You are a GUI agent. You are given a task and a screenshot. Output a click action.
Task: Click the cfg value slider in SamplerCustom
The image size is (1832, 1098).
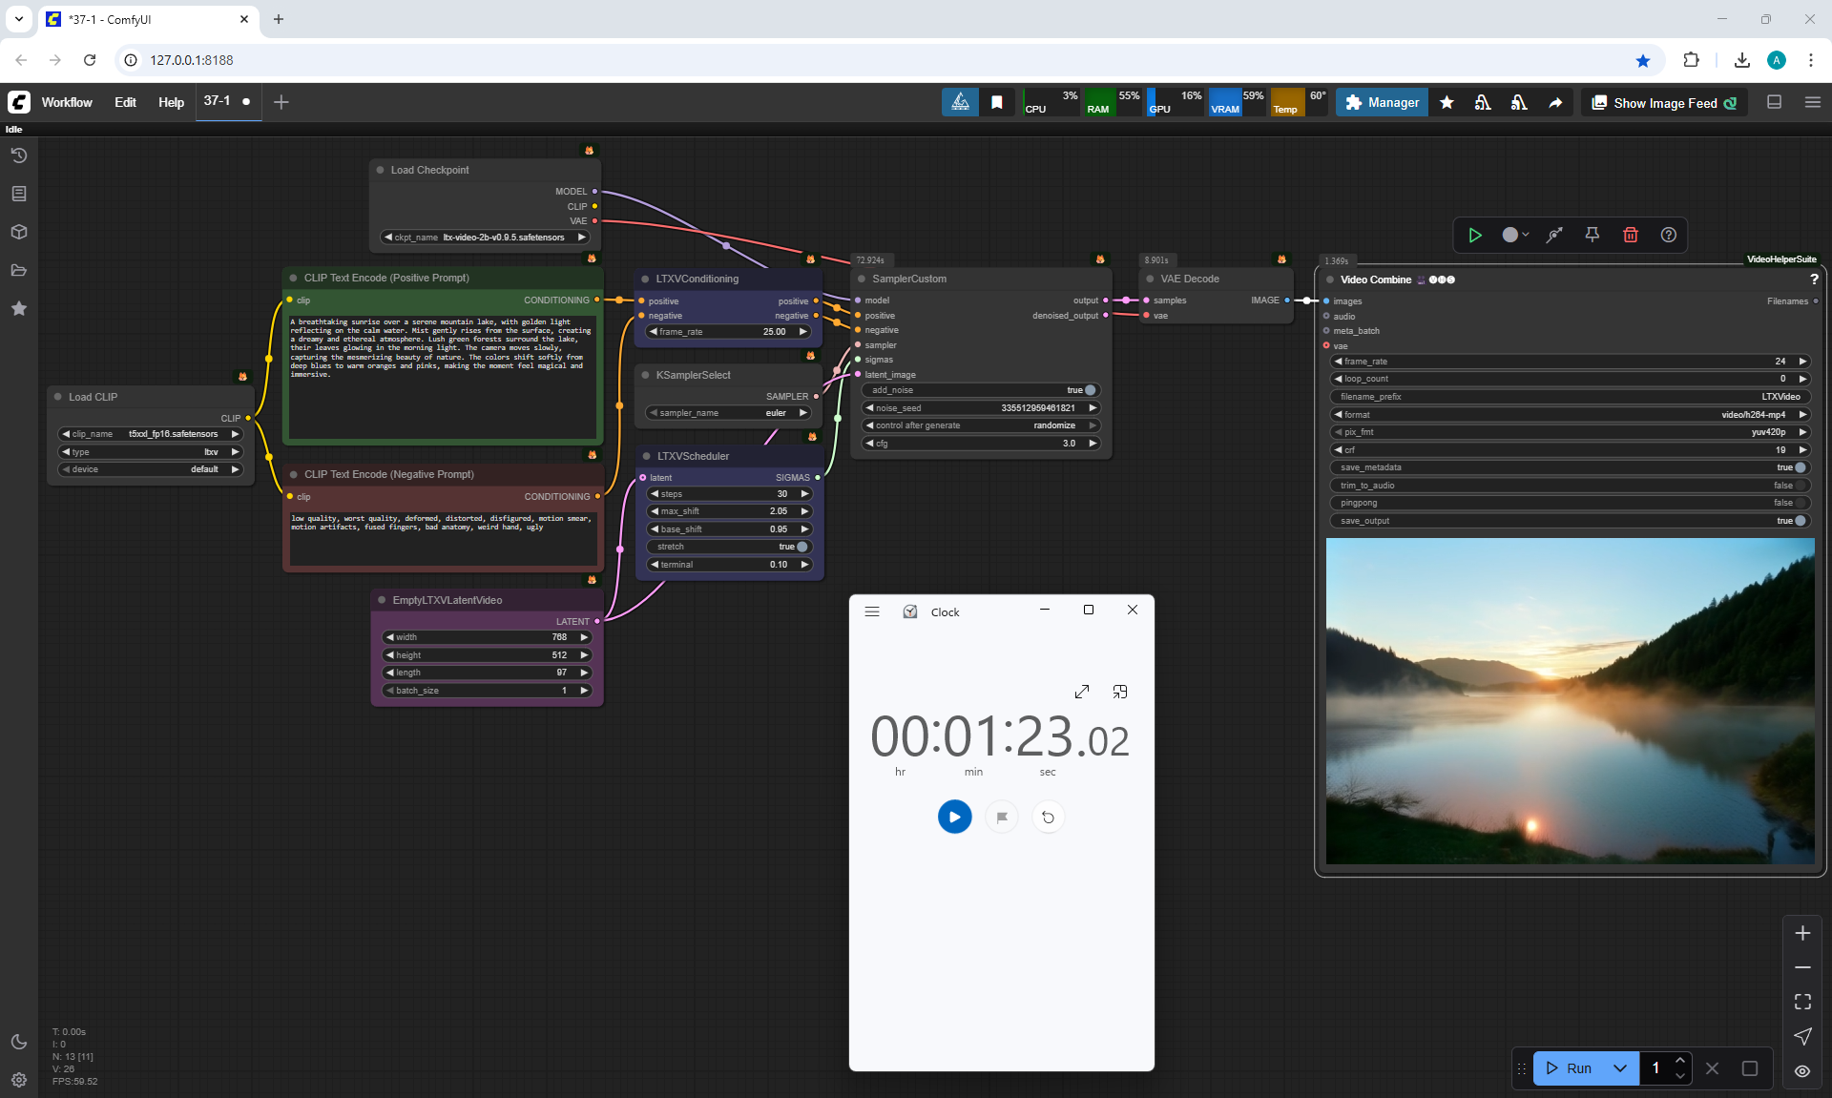(981, 444)
